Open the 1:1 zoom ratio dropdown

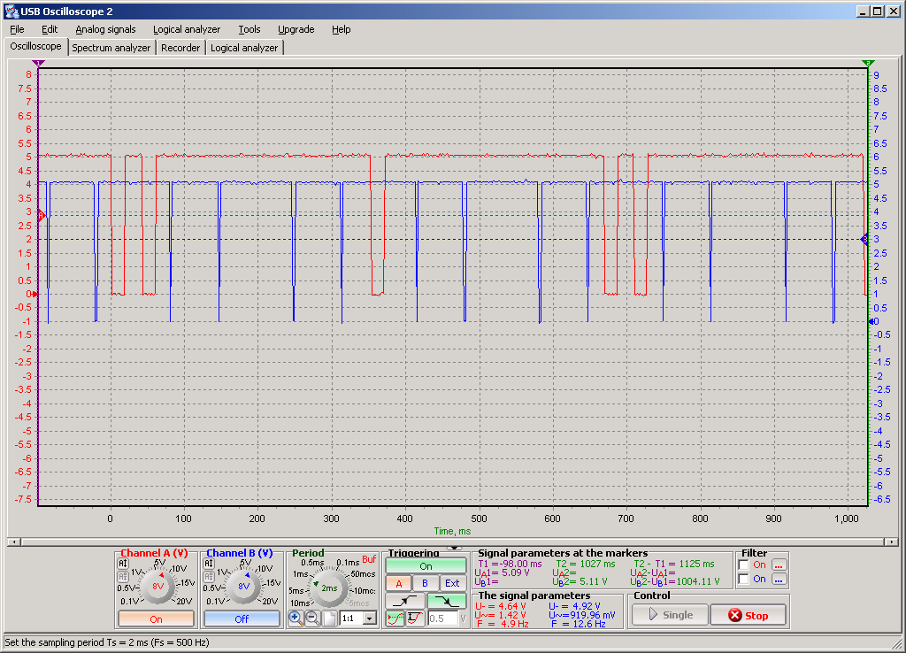click(369, 618)
